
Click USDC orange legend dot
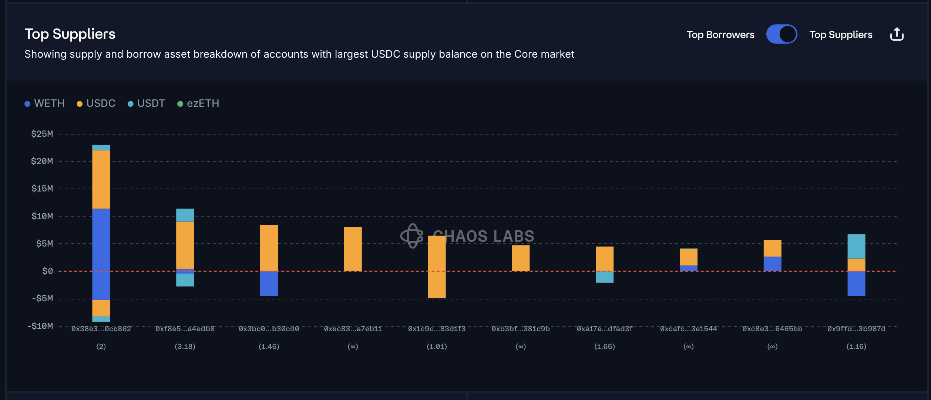(80, 104)
